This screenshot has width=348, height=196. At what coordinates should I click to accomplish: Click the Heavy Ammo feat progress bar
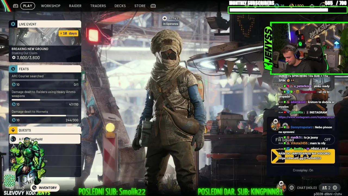click(45, 100)
